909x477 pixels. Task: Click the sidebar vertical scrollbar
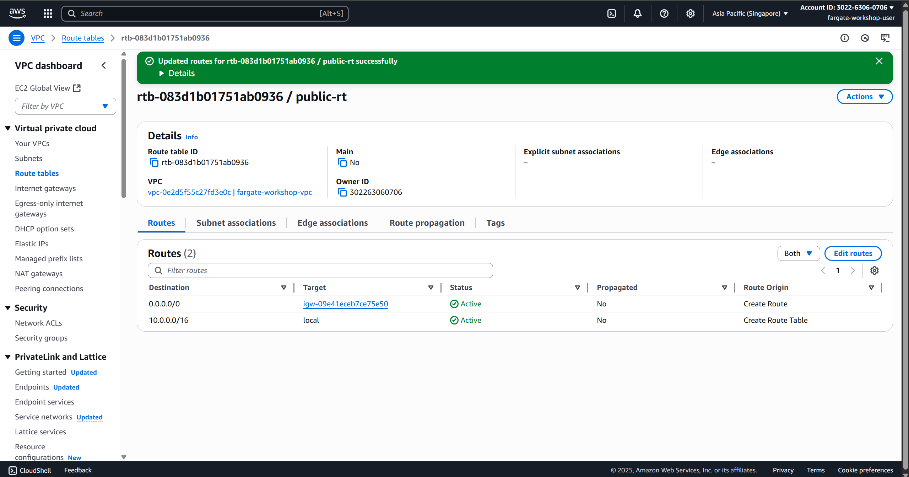click(124, 128)
